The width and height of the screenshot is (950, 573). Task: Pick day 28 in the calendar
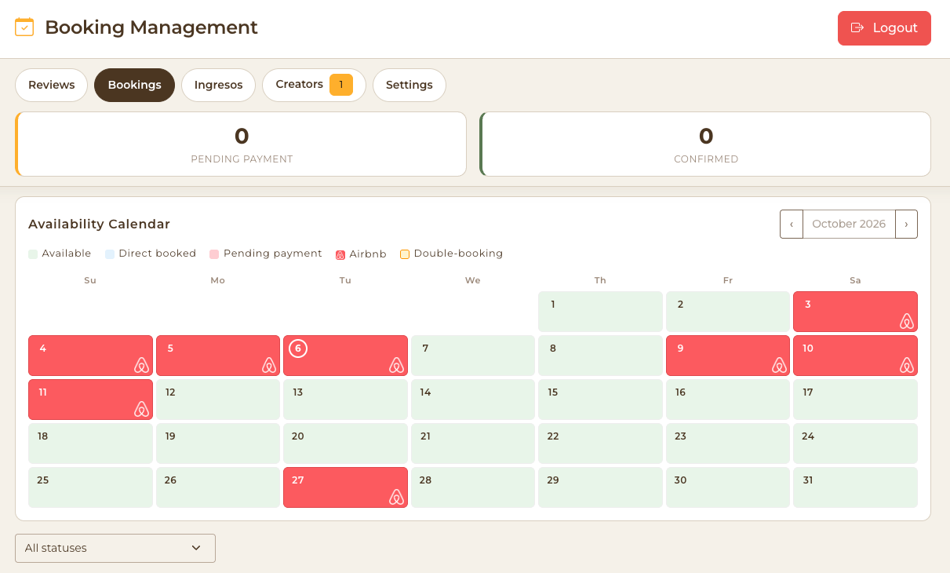coord(473,487)
